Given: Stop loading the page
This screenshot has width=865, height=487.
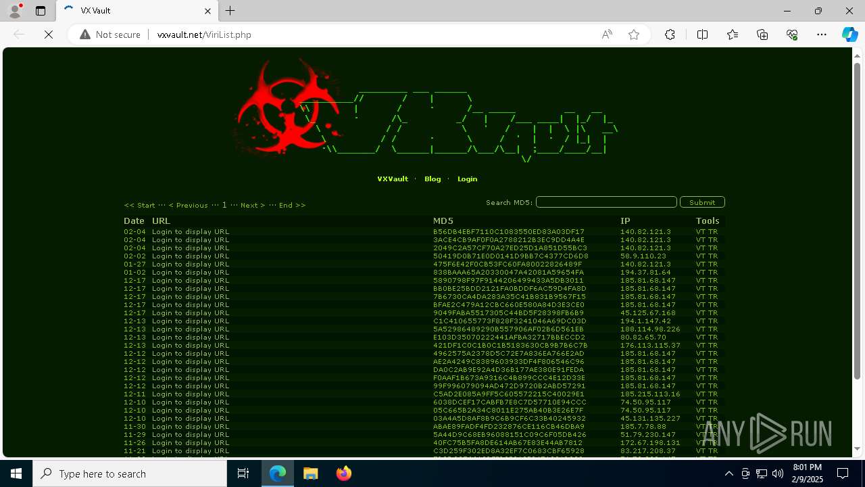Looking at the screenshot, I should pos(49,34).
